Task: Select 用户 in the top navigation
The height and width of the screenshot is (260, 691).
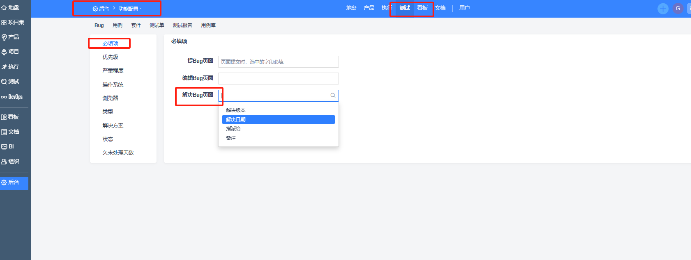Action: point(464,8)
